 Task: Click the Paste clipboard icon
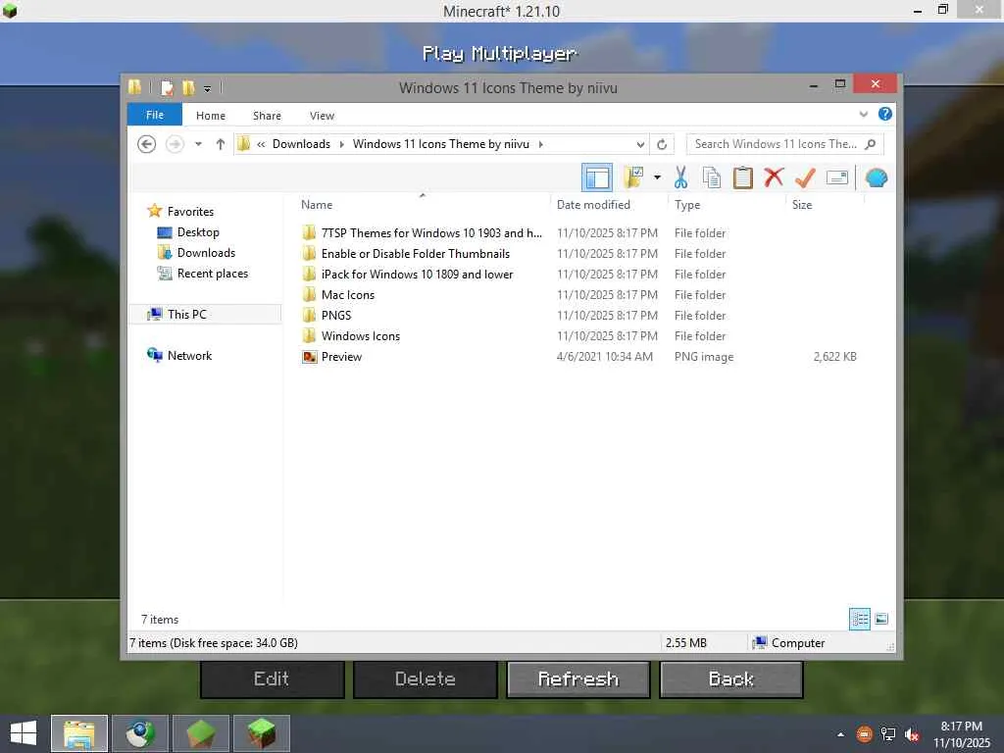743,177
